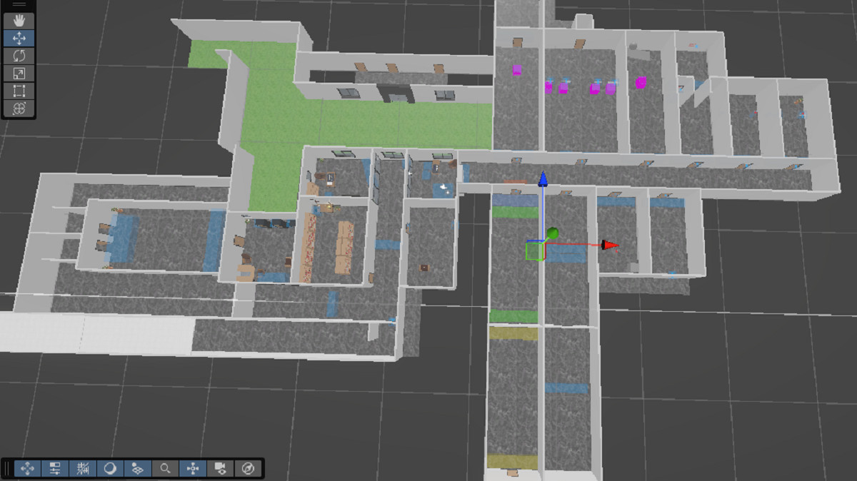Toggle the component tools overlay button
Screen dimensions: 857x481
(193, 468)
